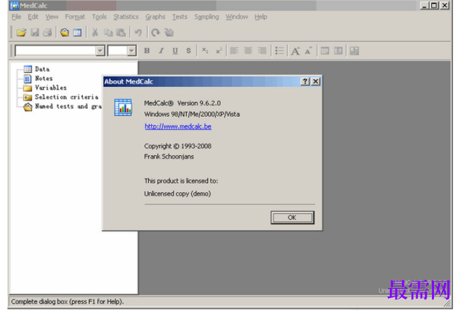Viewport: 463px width, 311px height.
Task: Open the Graphs menu
Action: [155, 17]
